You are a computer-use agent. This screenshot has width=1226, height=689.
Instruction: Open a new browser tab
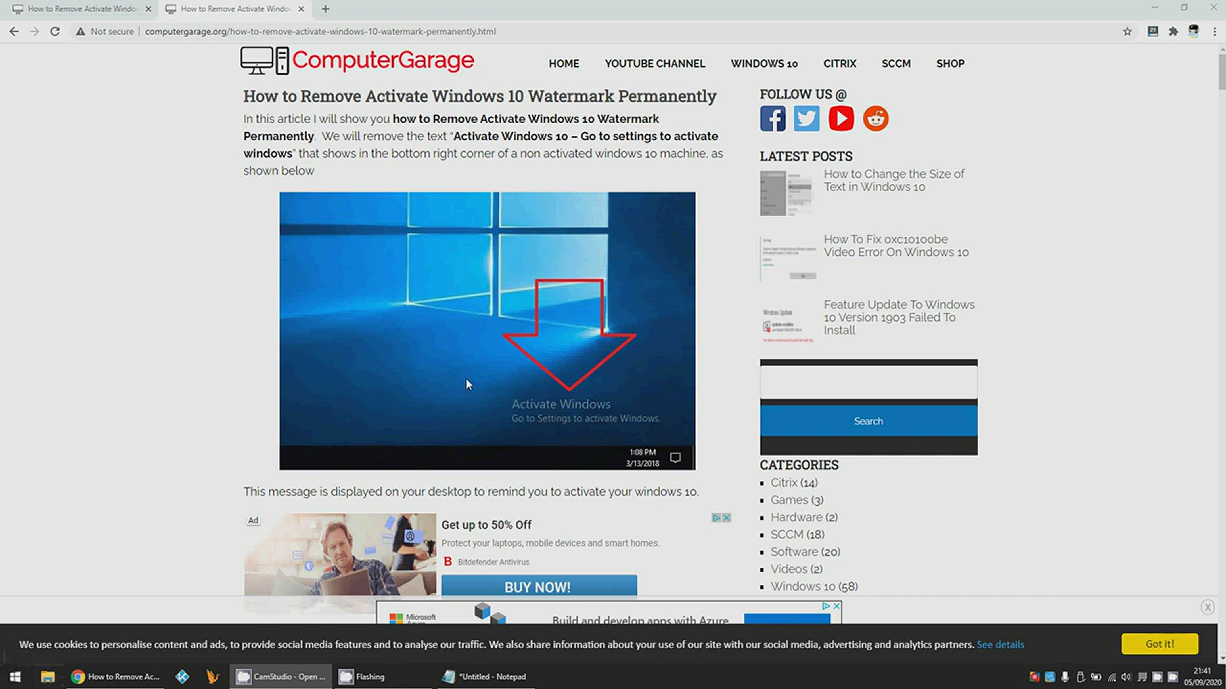point(326,9)
